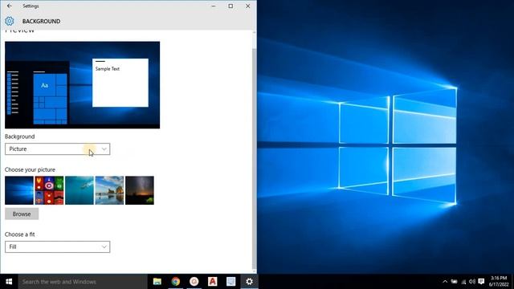Screen dimensions: 514x289
Task: Click the 'Choose your picture' label
Action: [30, 169]
